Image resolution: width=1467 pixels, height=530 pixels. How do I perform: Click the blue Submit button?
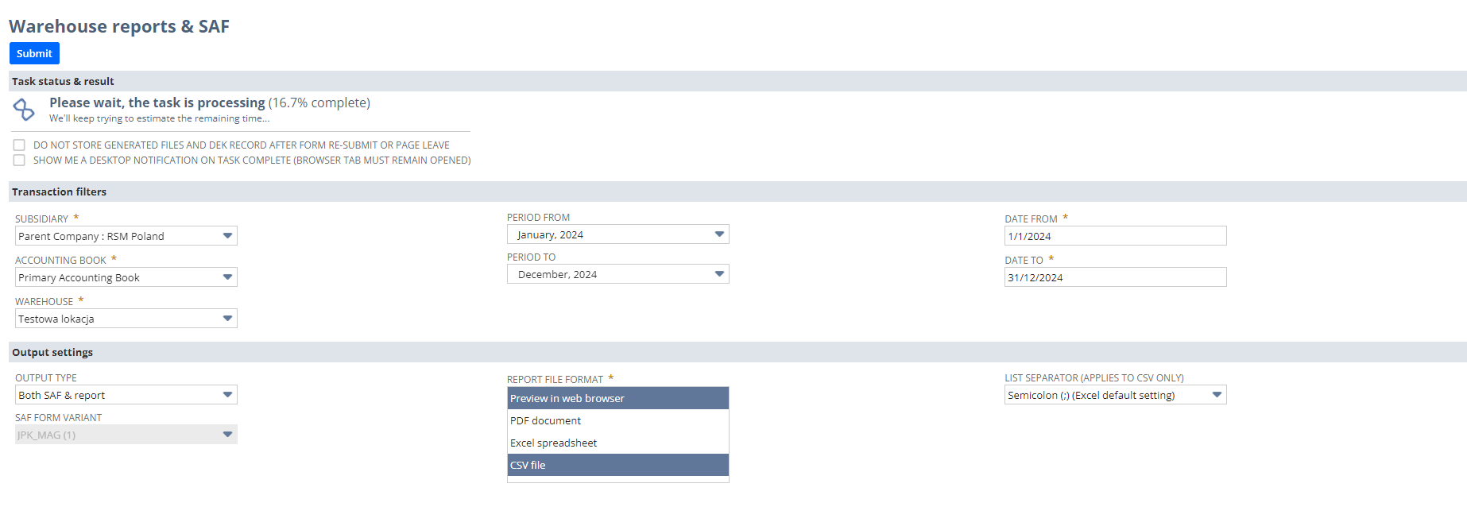(34, 53)
